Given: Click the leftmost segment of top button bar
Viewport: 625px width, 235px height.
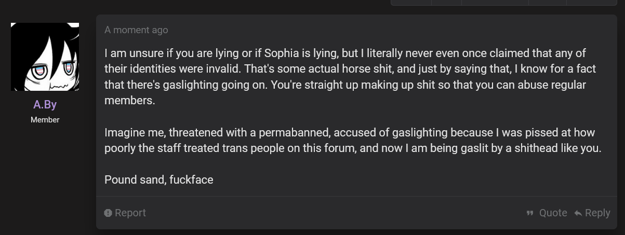Looking at the screenshot, I should [411, 3].
